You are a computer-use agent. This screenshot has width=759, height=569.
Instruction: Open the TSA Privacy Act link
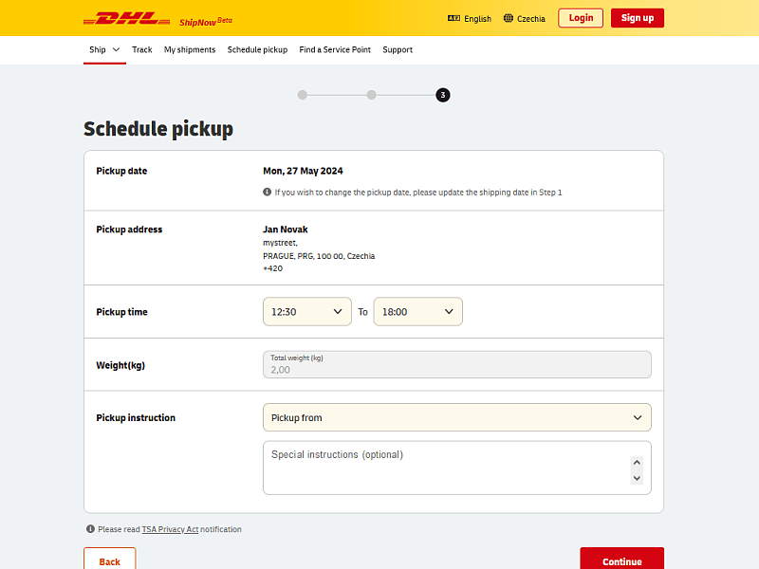(x=169, y=529)
